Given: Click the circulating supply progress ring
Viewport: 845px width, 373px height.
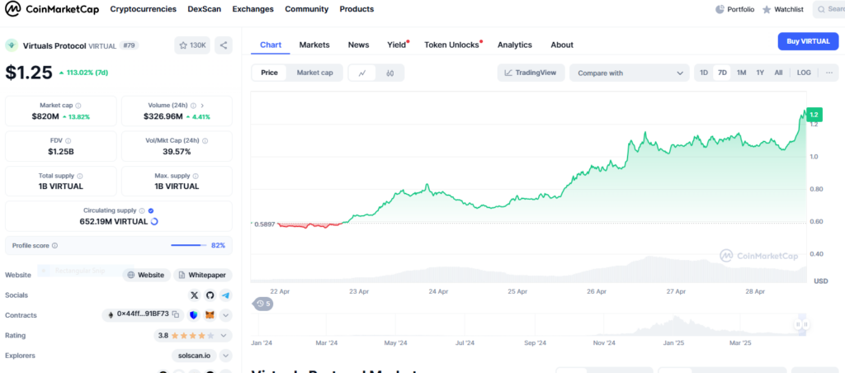Looking at the screenshot, I should [x=154, y=221].
